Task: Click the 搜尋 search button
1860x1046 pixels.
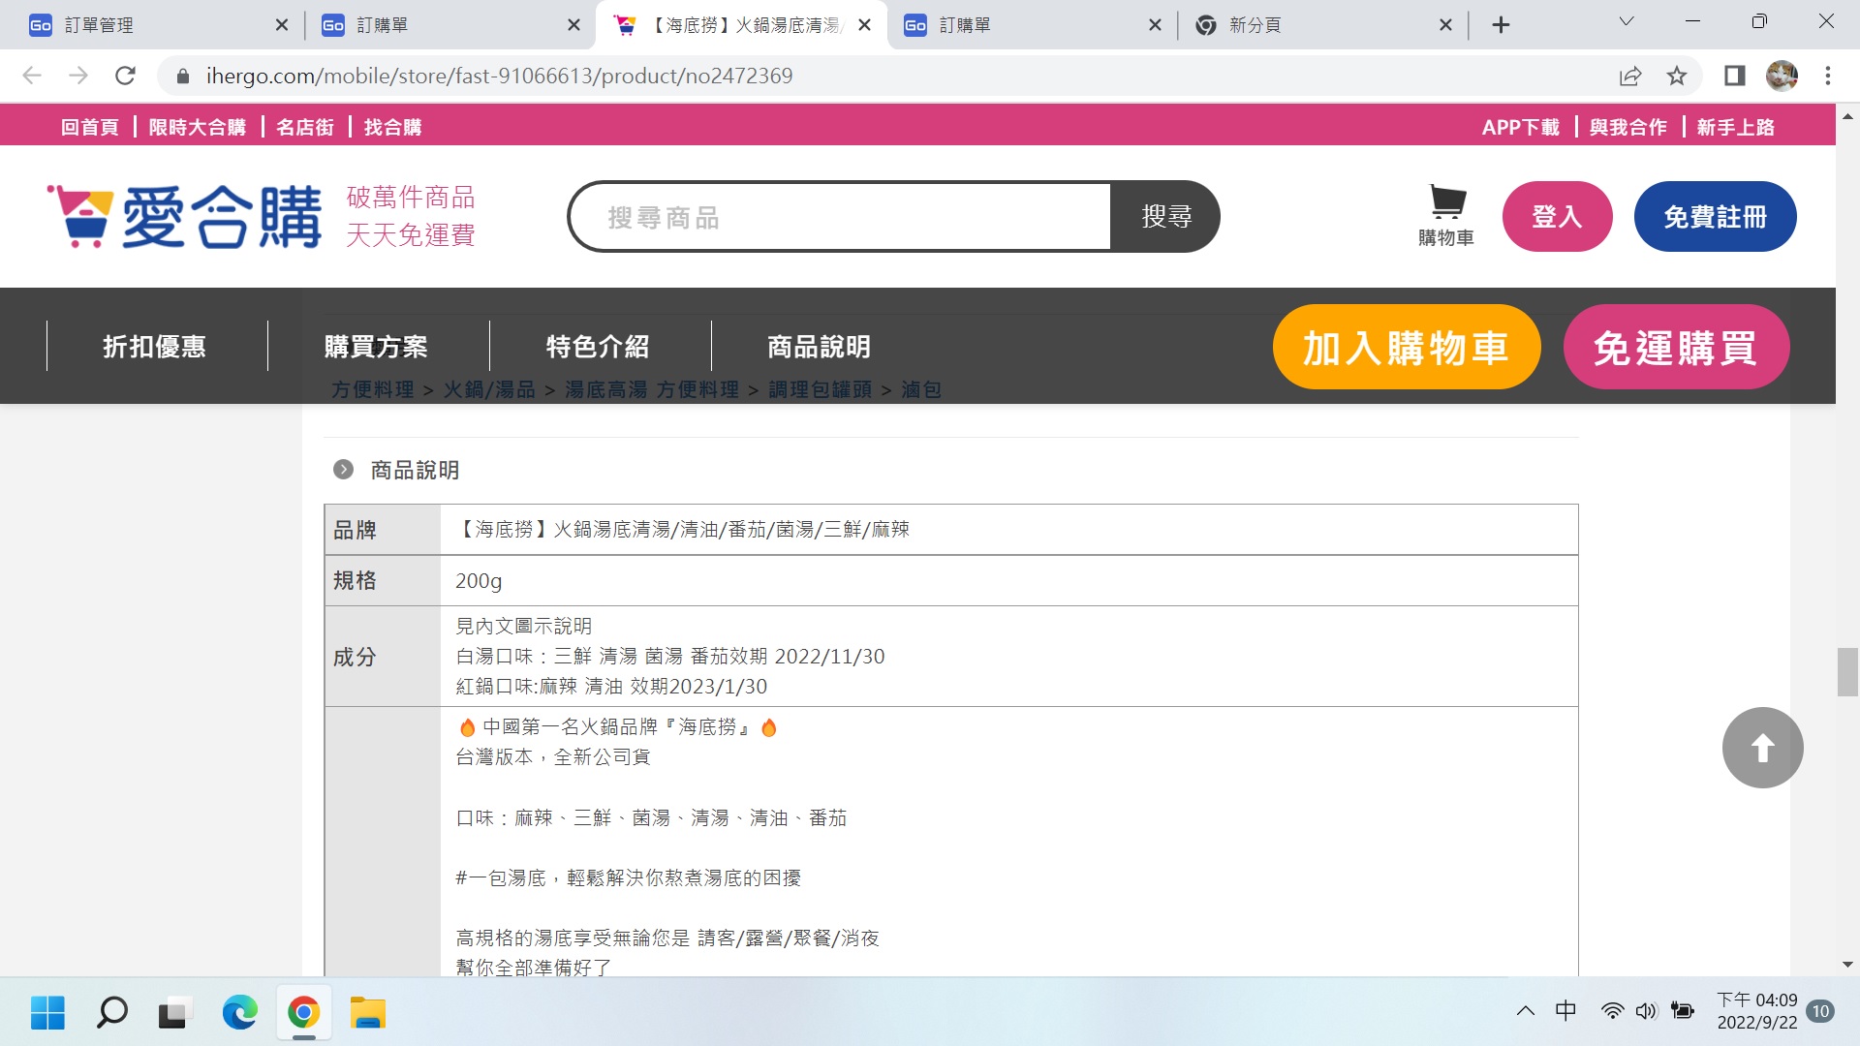Action: (1165, 216)
